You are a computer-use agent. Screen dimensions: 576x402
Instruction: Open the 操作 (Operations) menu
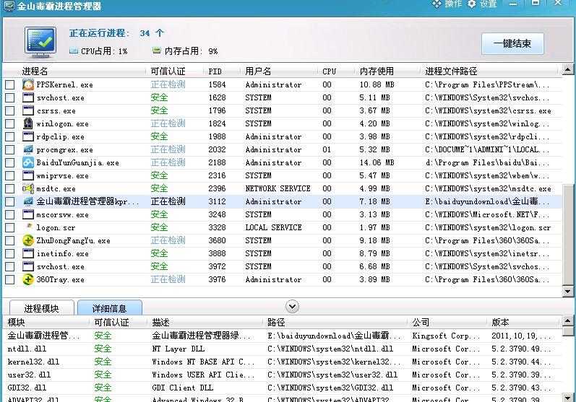(448, 4)
